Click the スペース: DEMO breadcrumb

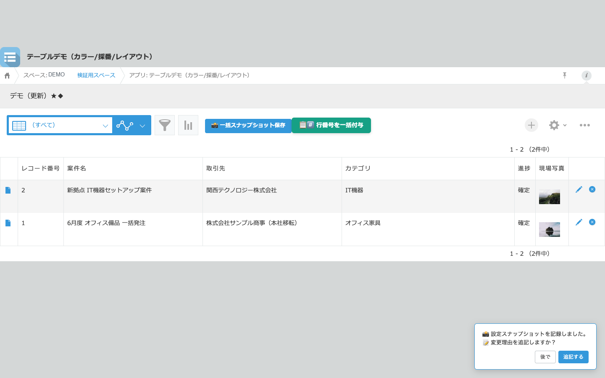tap(44, 75)
